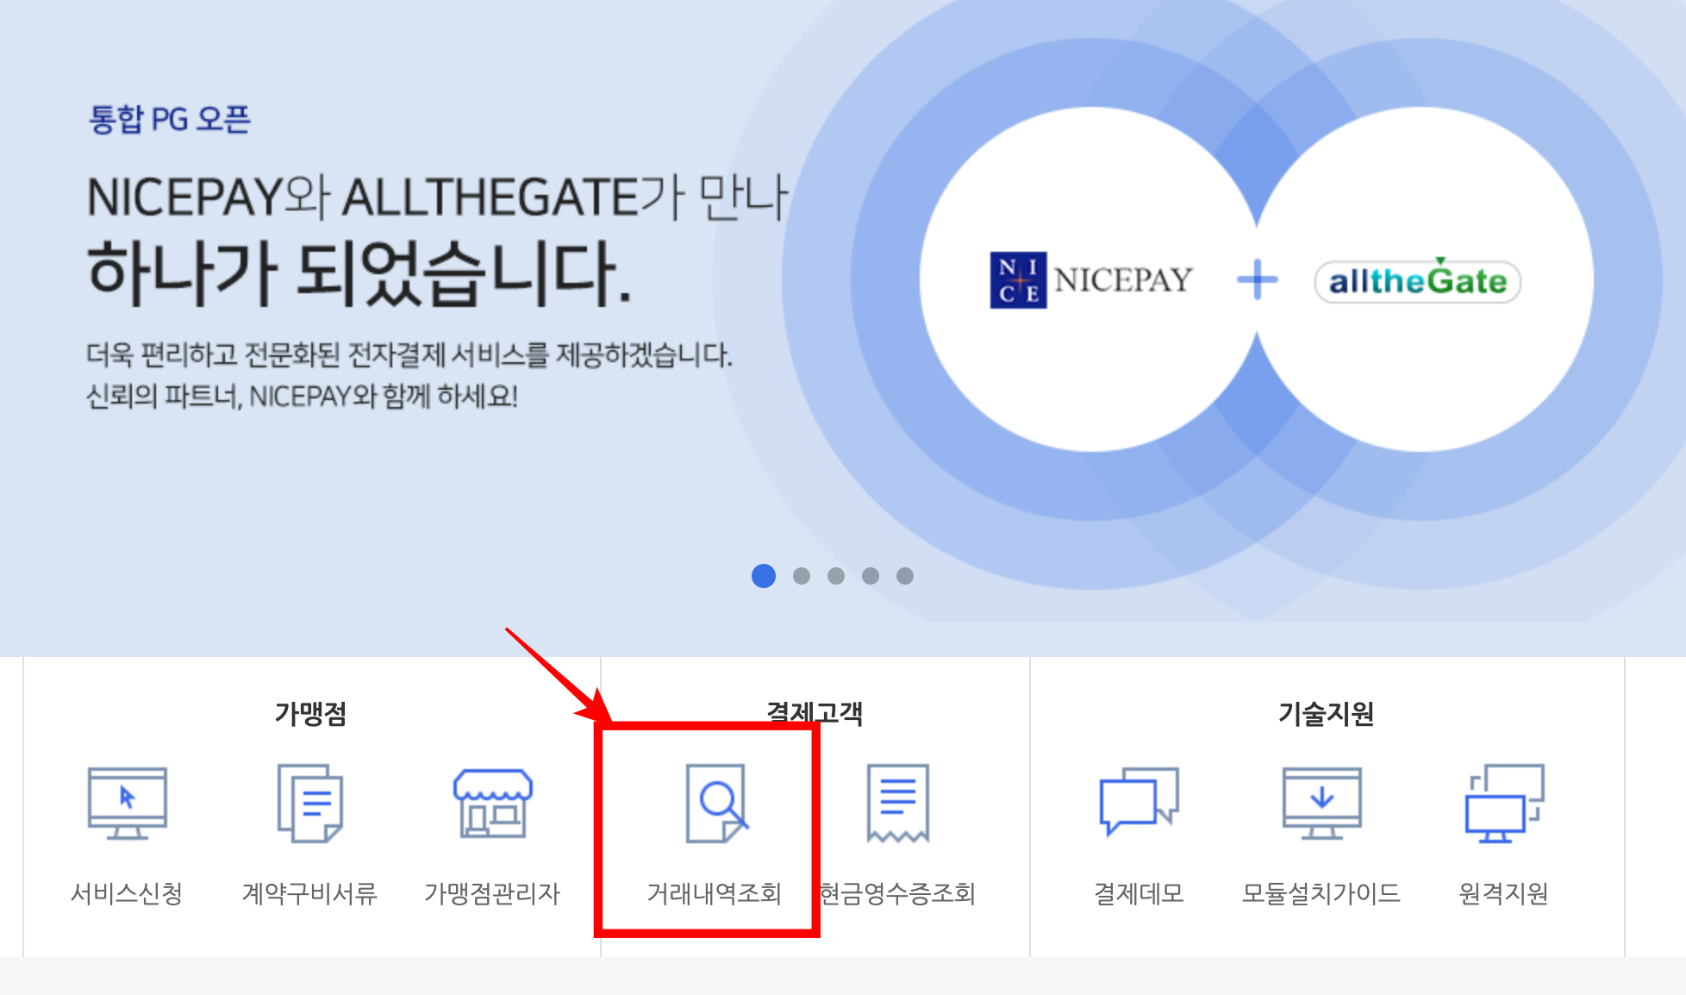Open the 거래내역조회 magnifier icon
Viewport: 1686px width, 995px height.
point(715,803)
